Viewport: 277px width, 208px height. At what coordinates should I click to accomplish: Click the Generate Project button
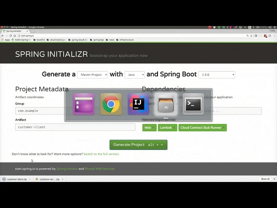pos(138,145)
